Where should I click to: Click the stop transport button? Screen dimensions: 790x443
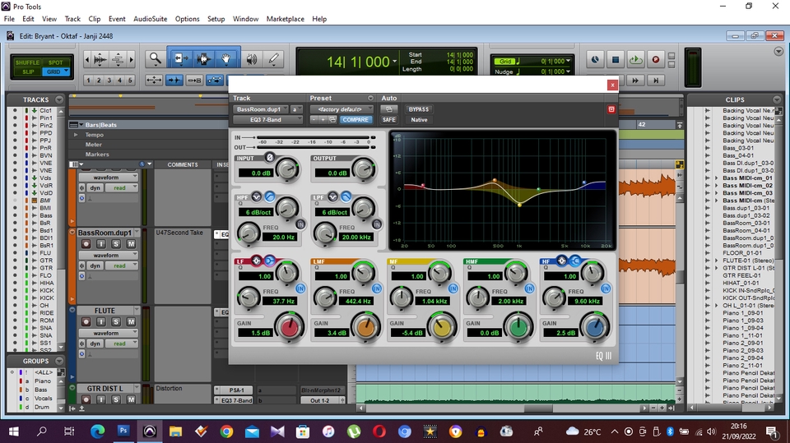(x=616, y=59)
